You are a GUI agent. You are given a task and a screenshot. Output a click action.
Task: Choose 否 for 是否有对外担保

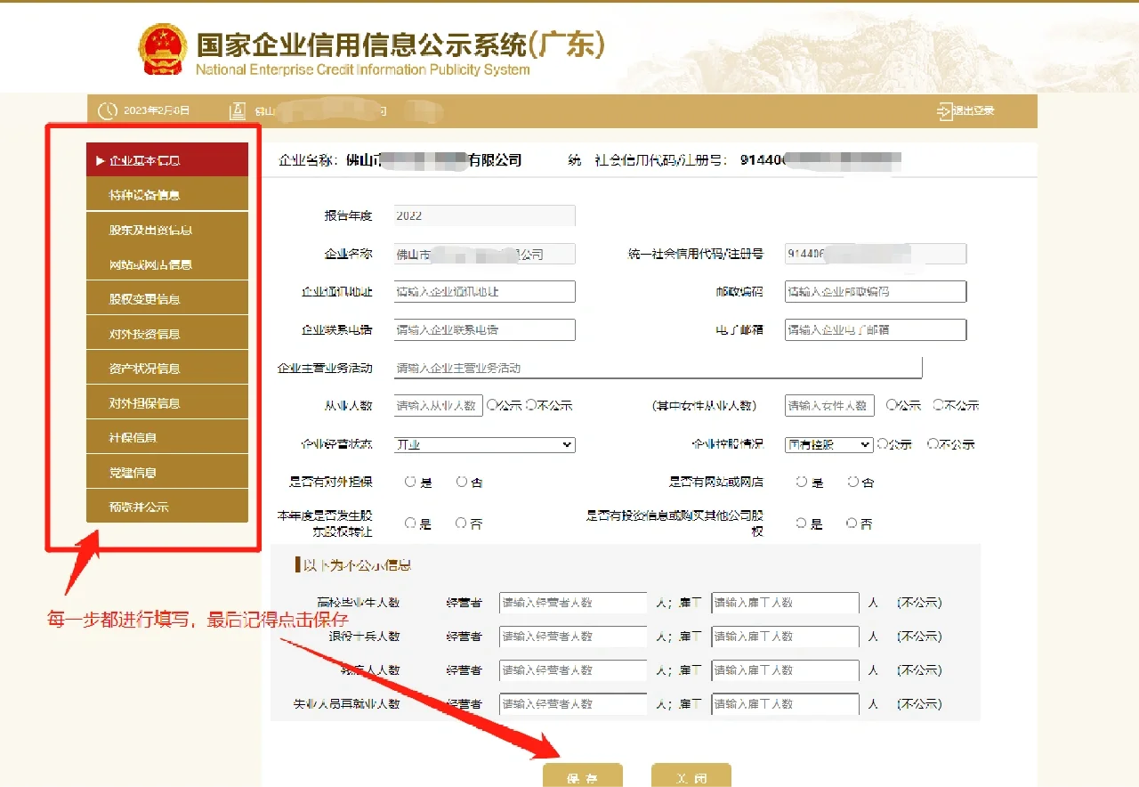tap(462, 482)
